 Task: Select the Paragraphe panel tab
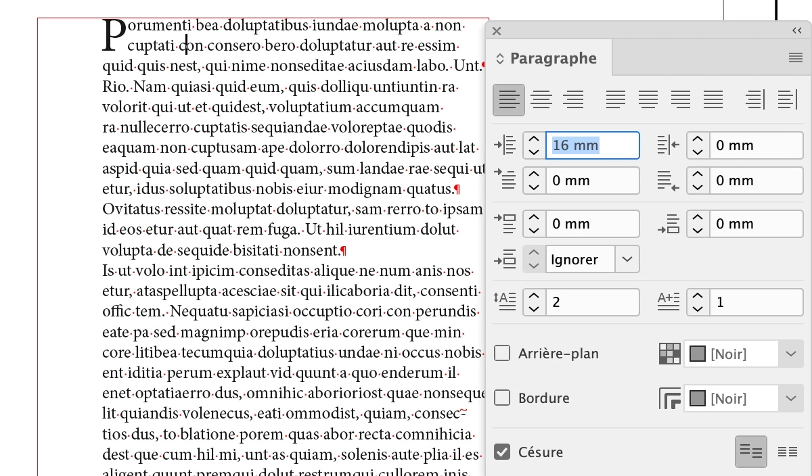click(554, 58)
